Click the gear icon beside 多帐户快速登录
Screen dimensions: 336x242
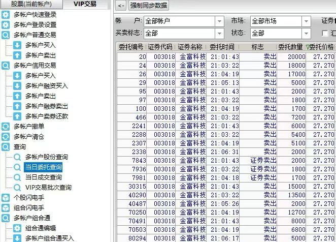(x=6, y=15)
